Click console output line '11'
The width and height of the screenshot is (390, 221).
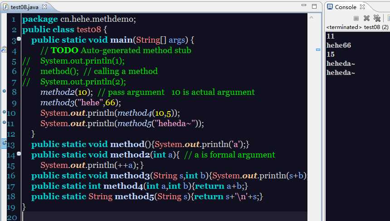pos(330,36)
